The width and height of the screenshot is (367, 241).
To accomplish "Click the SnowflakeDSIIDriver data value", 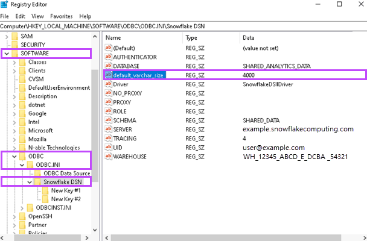I will point(268,84).
